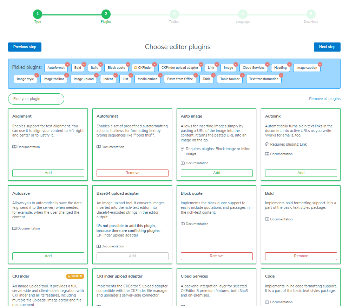Image resolution: width=349 pixels, height=306 pixels.
Task: Click the conflicting plugins warning in Base64 card
Action: (x=129, y=231)
